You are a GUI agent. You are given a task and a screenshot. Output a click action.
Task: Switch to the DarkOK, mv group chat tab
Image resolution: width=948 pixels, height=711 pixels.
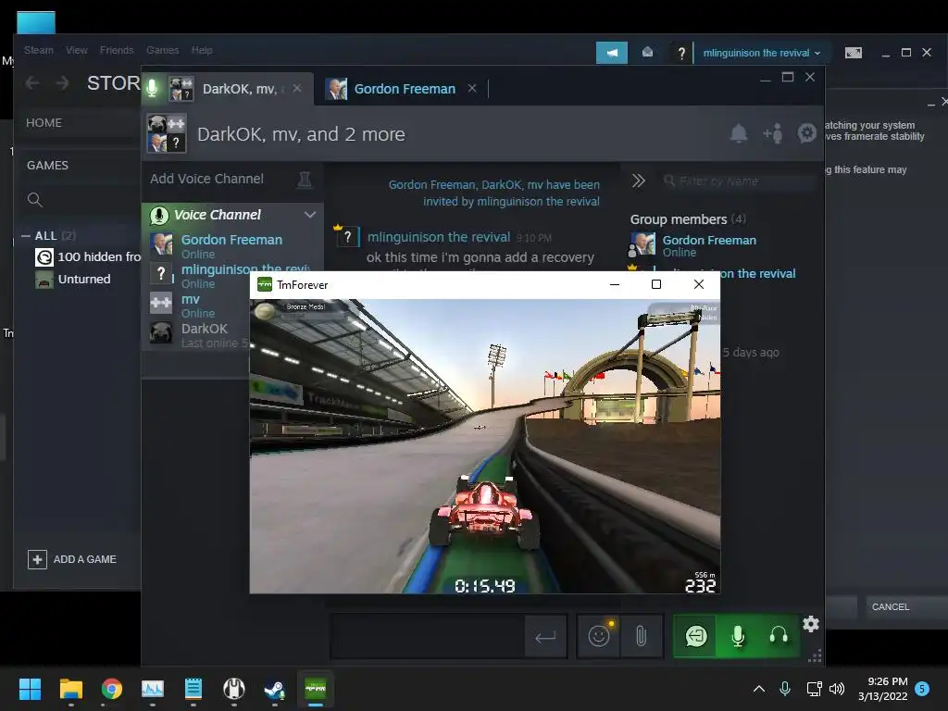228,89
